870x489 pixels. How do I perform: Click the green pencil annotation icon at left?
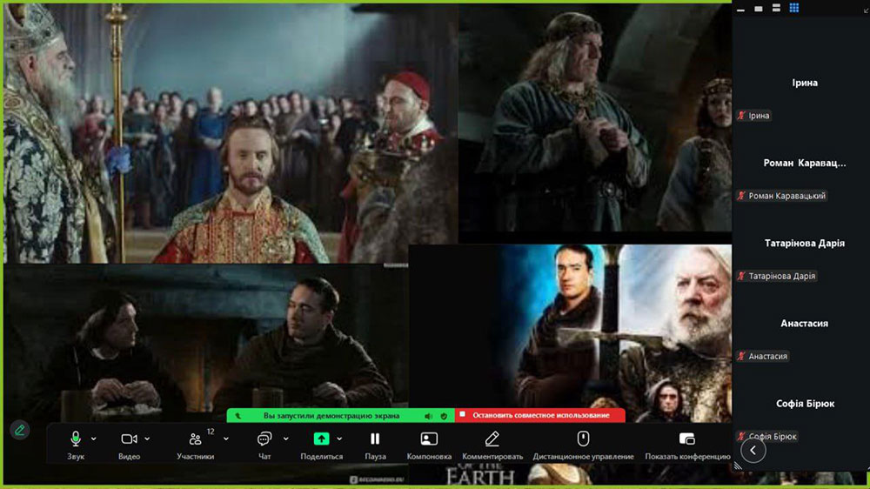pos(19,430)
